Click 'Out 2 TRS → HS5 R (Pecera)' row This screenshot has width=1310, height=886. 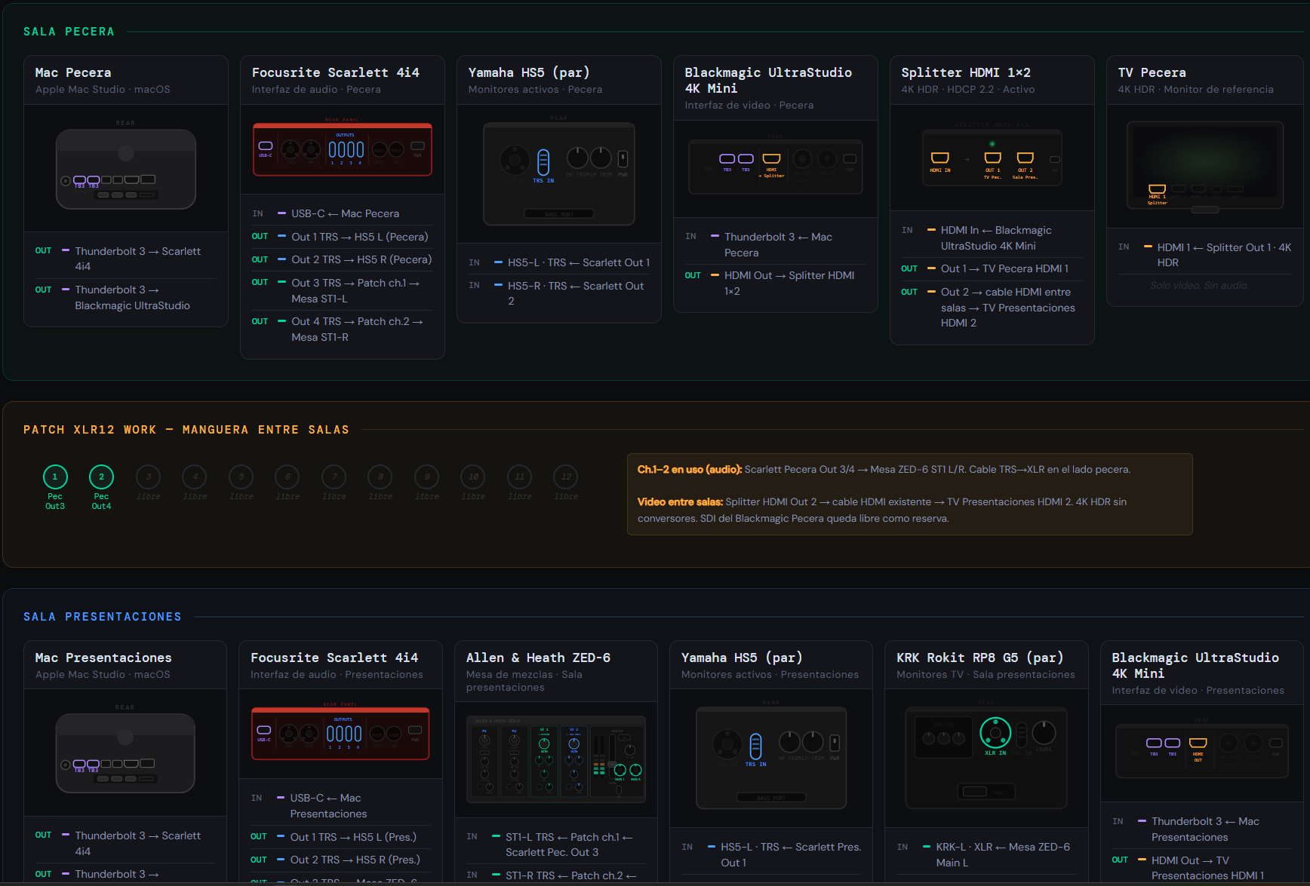[x=343, y=259]
